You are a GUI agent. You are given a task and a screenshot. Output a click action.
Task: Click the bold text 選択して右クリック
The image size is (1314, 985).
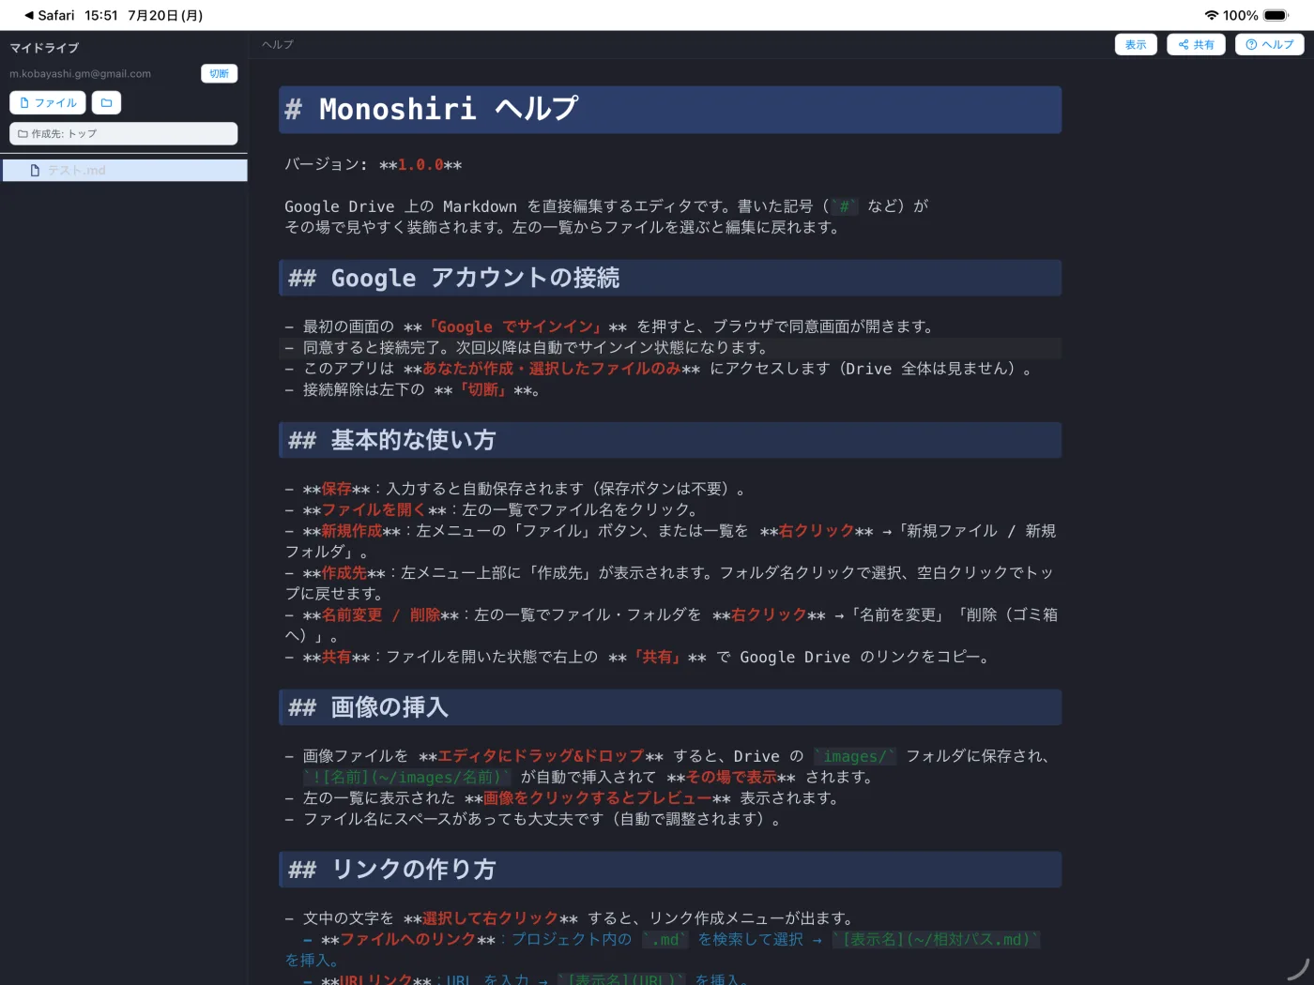[491, 918]
